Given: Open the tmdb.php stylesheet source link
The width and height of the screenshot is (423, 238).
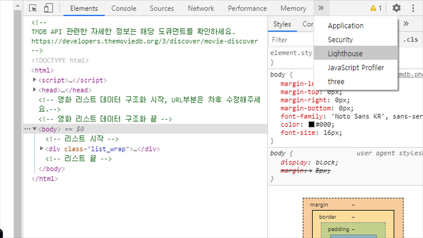Looking at the screenshot, I should point(410,74).
